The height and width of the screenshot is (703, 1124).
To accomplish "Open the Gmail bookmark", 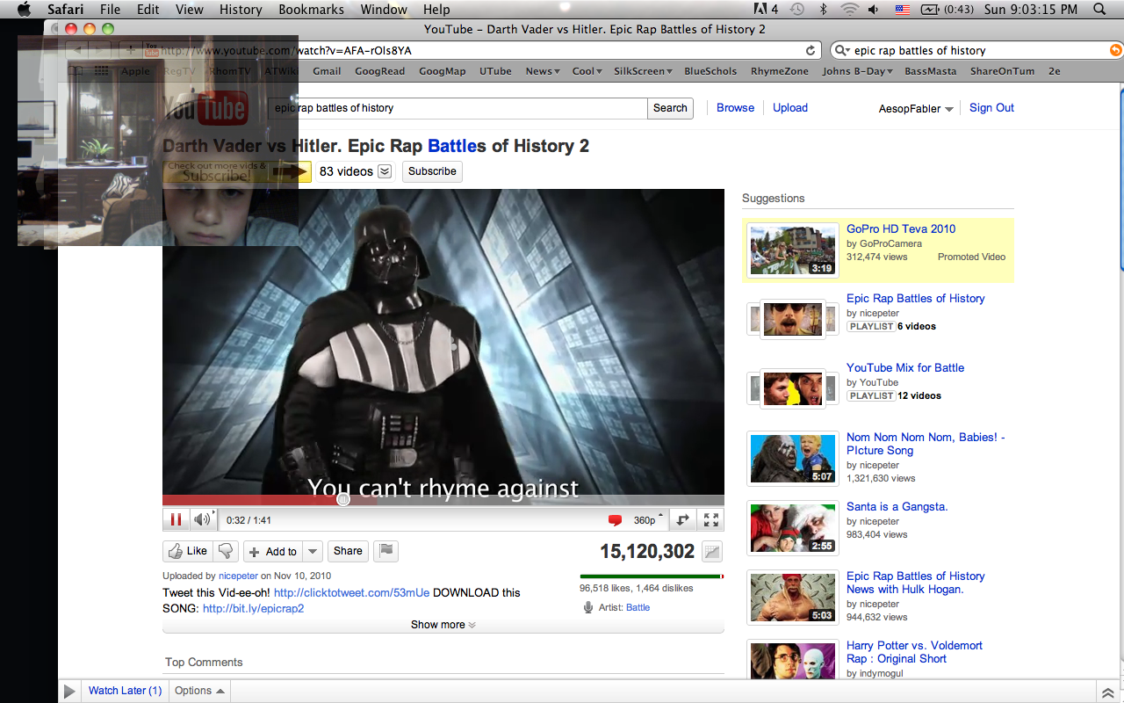I will pos(327,71).
